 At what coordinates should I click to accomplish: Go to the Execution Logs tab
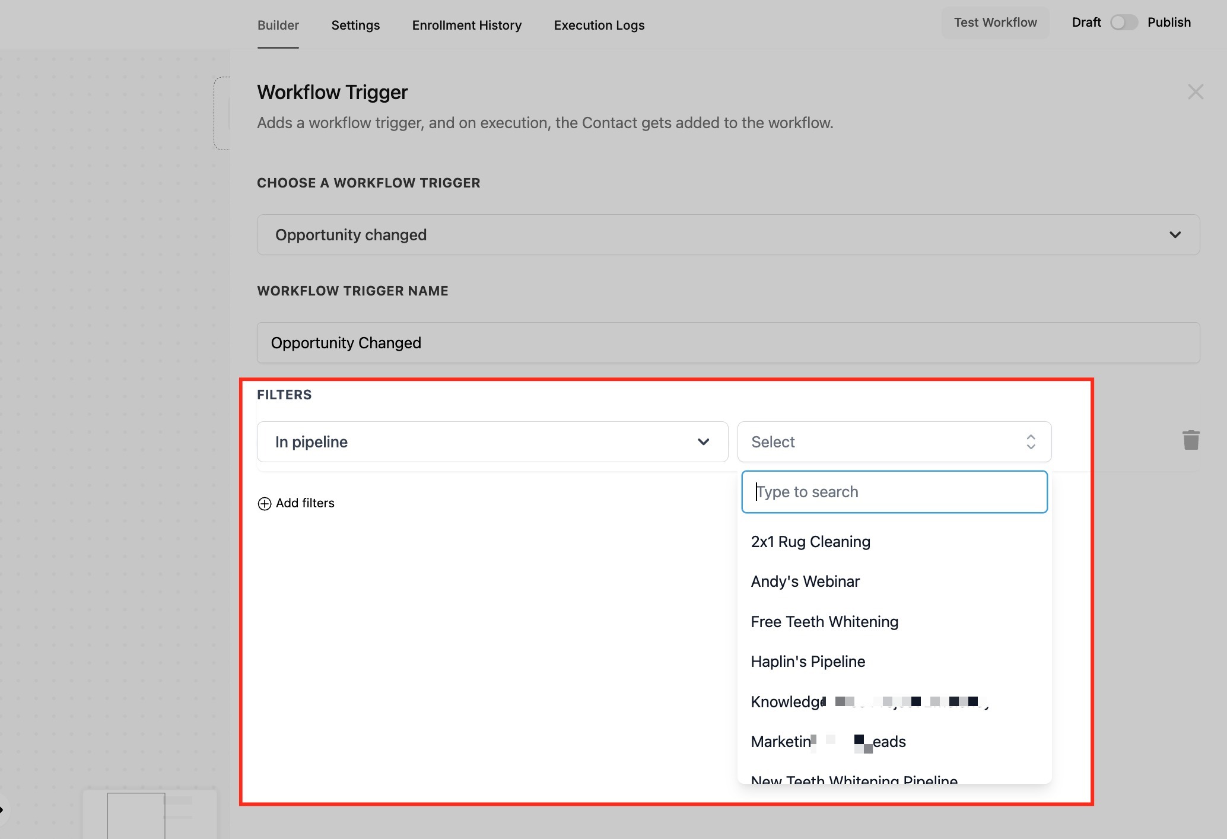pos(599,25)
